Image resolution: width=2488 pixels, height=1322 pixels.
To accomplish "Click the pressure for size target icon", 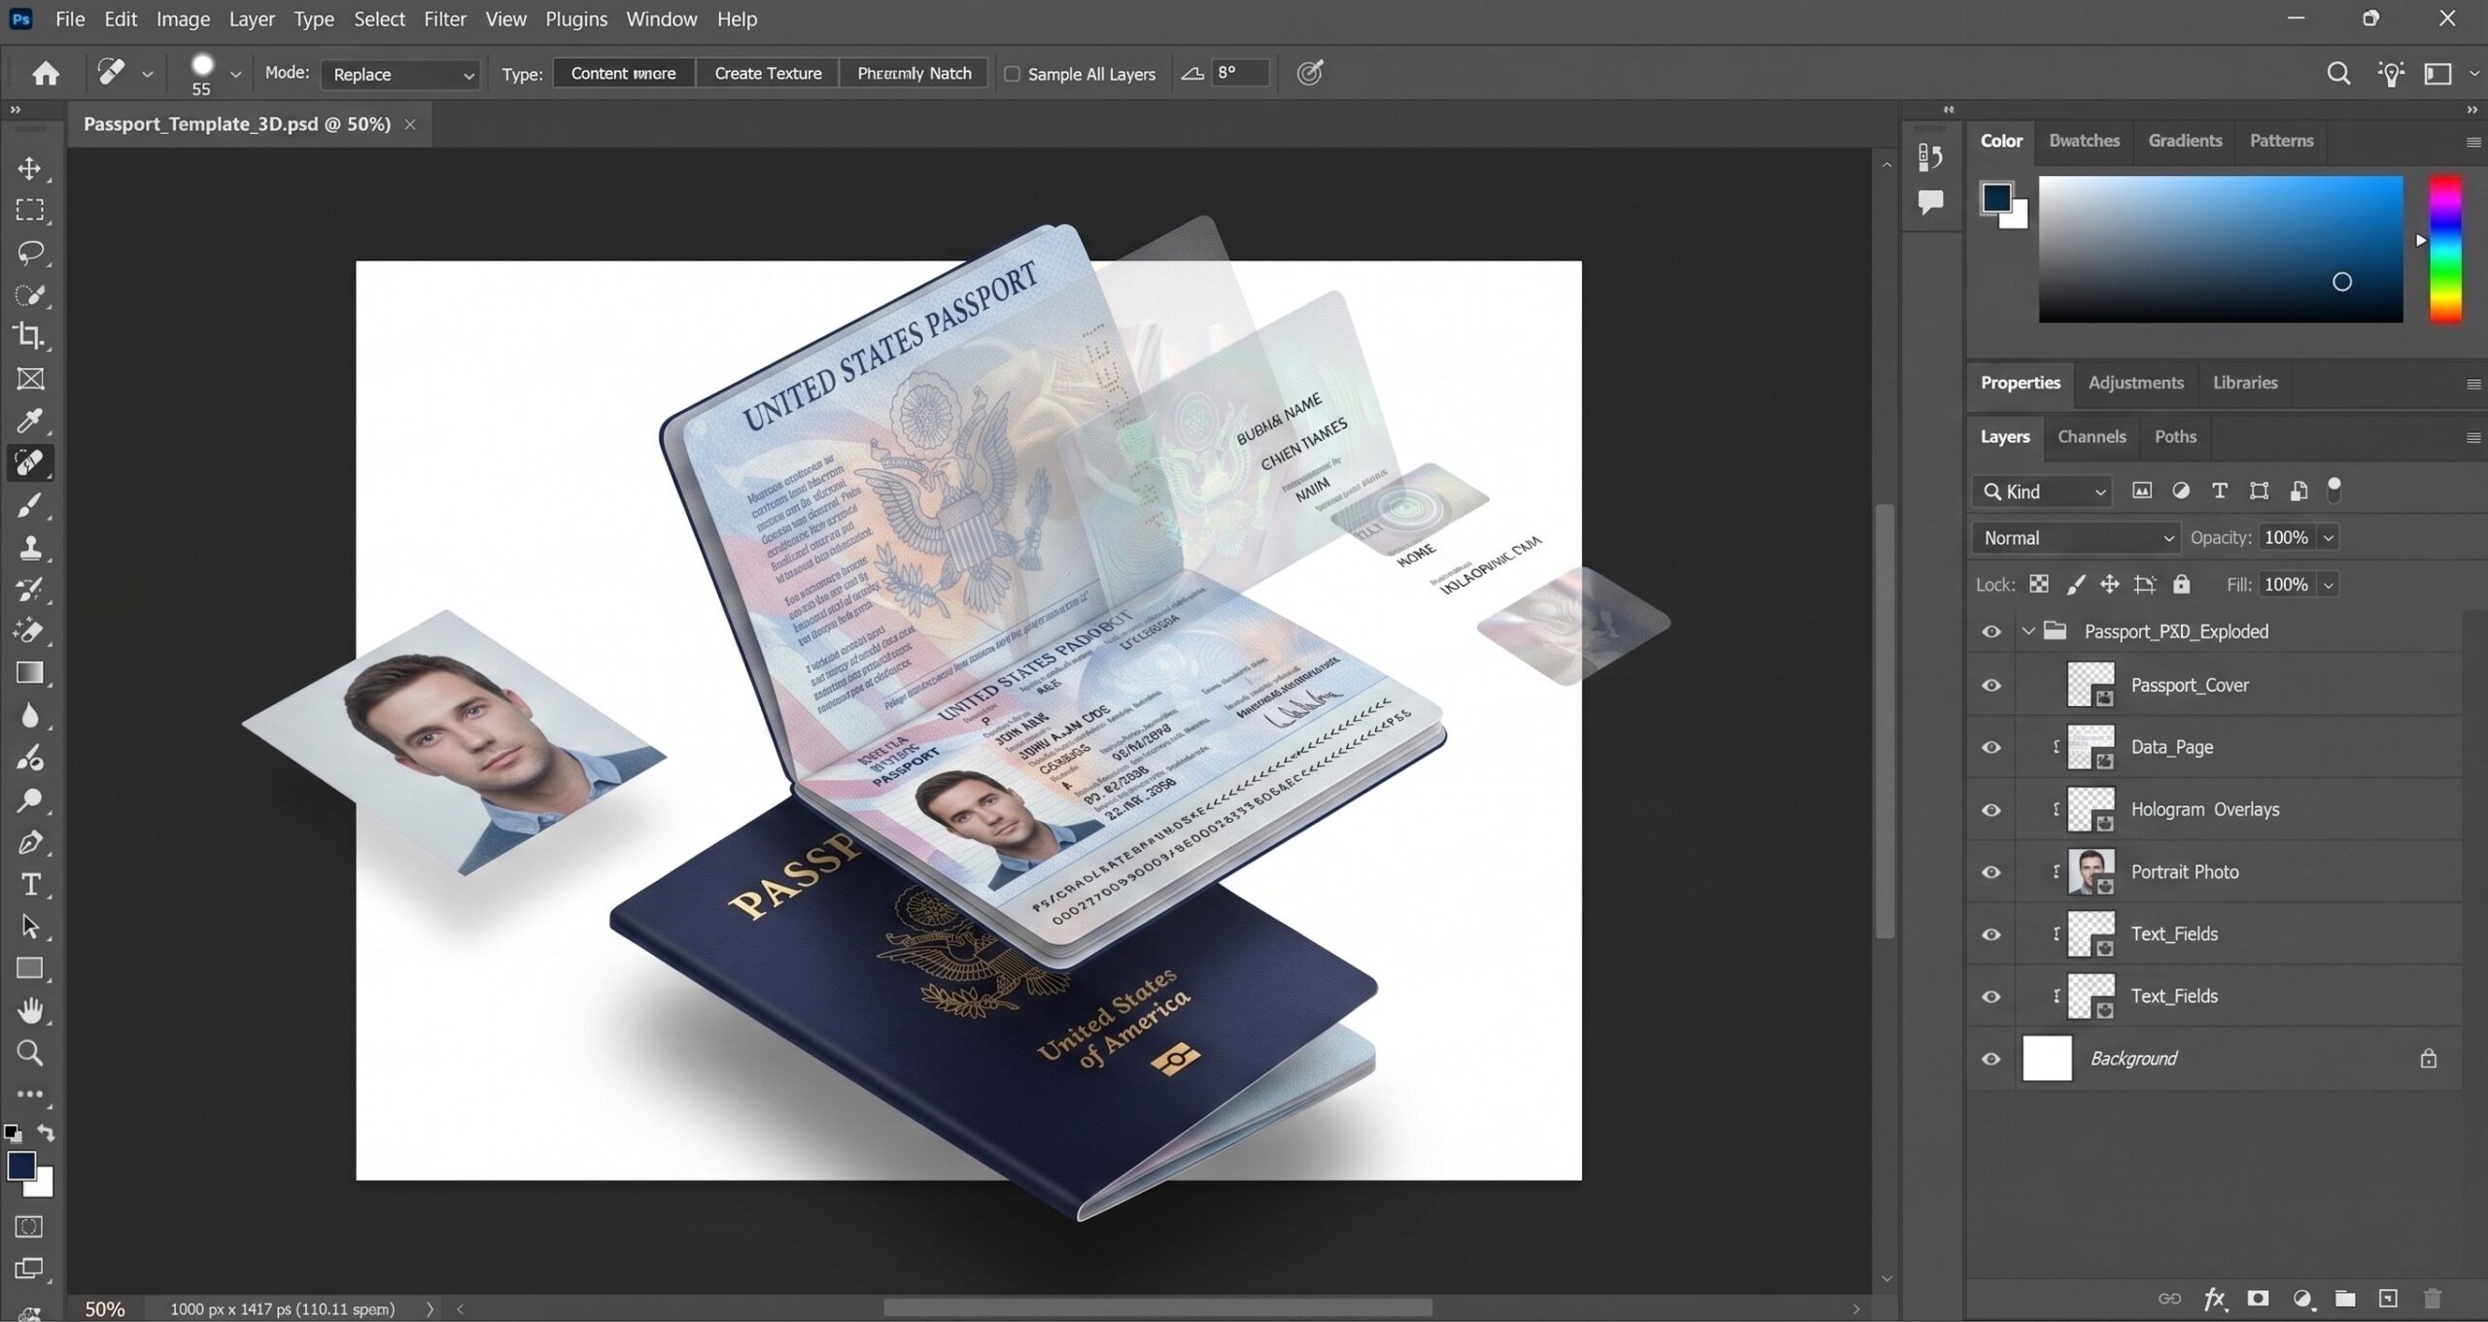I will coord(1310,73).
